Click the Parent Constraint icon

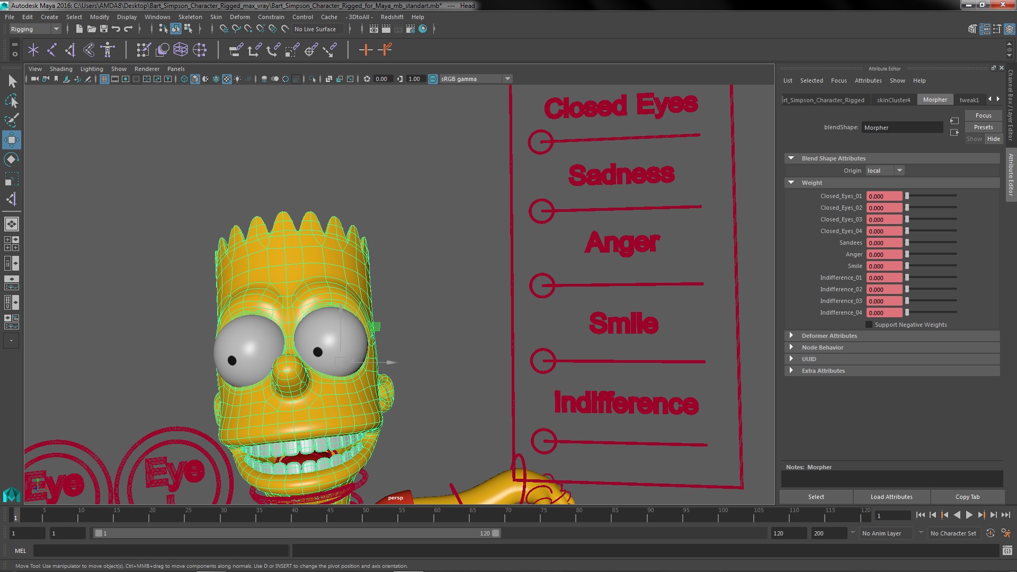[x=236, y=50]
